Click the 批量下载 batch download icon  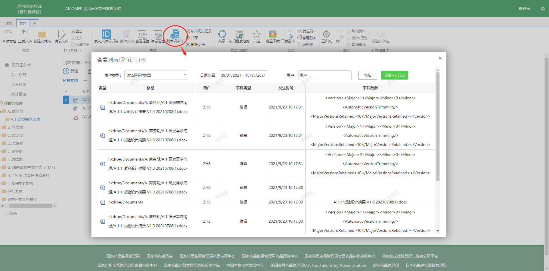[x=272, y=34]
